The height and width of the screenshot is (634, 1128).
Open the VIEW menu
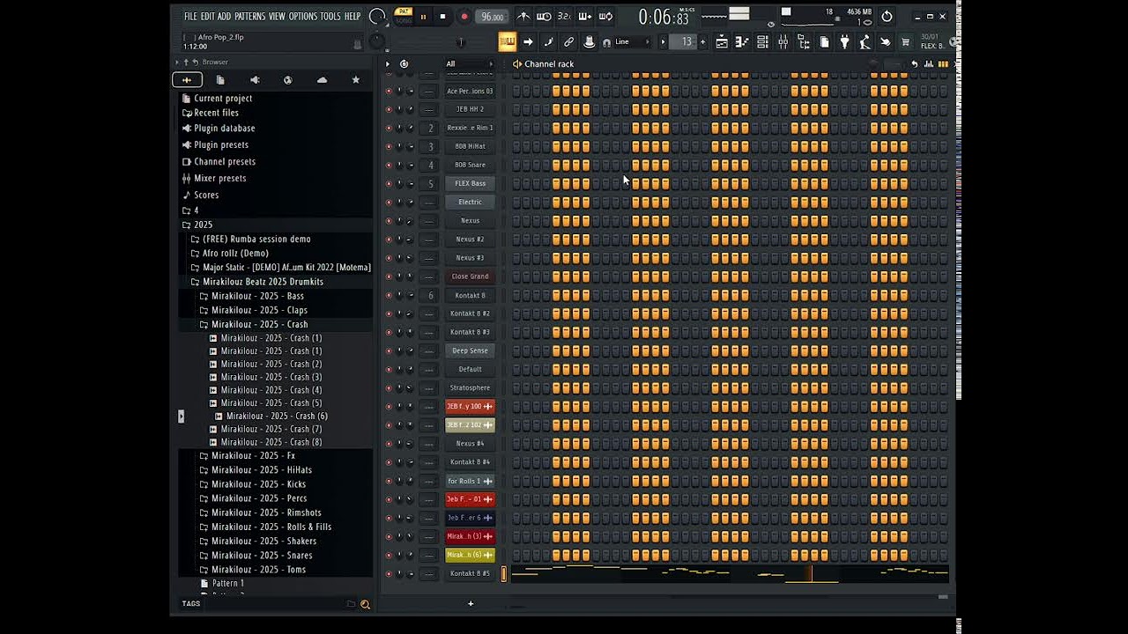point(277,17)
